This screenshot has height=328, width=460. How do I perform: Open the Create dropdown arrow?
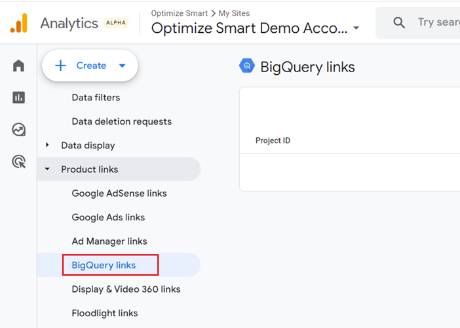coord(123,66)
